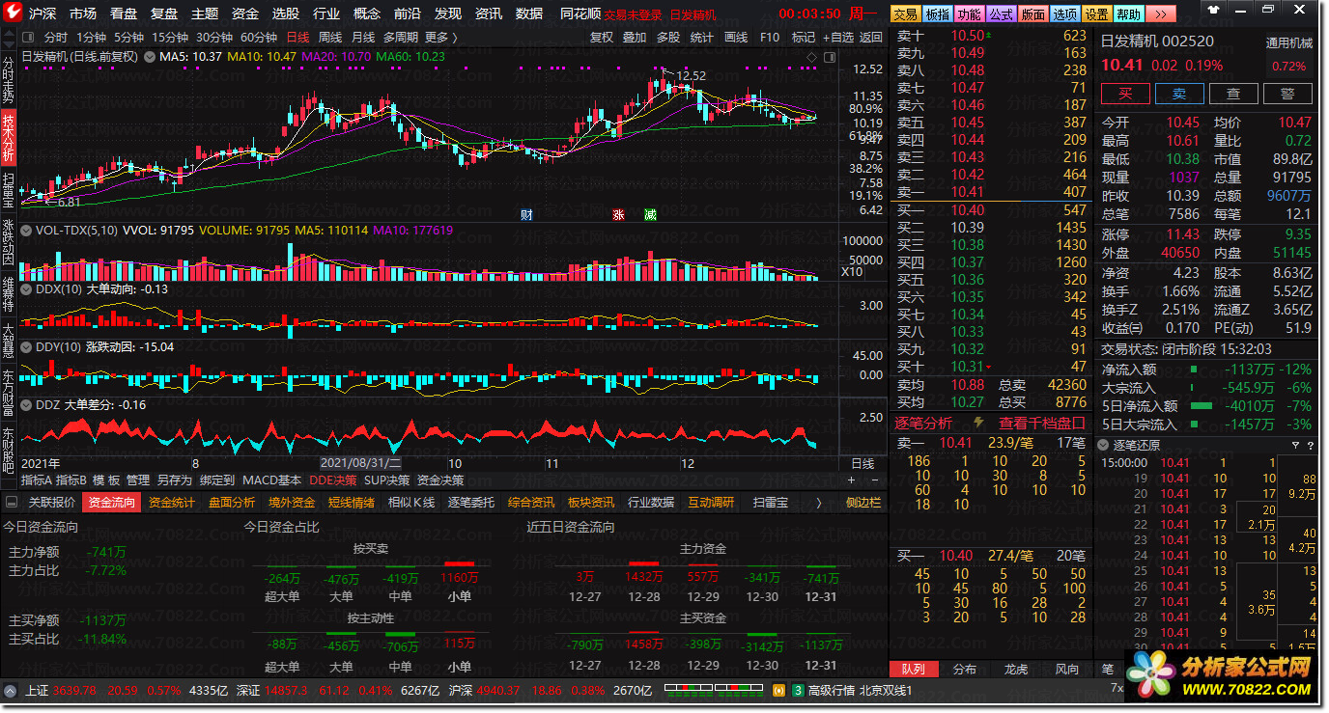Switch to 60分钟 chart period
Viewport: 1329px width, 713px height.
coord(259,38)
